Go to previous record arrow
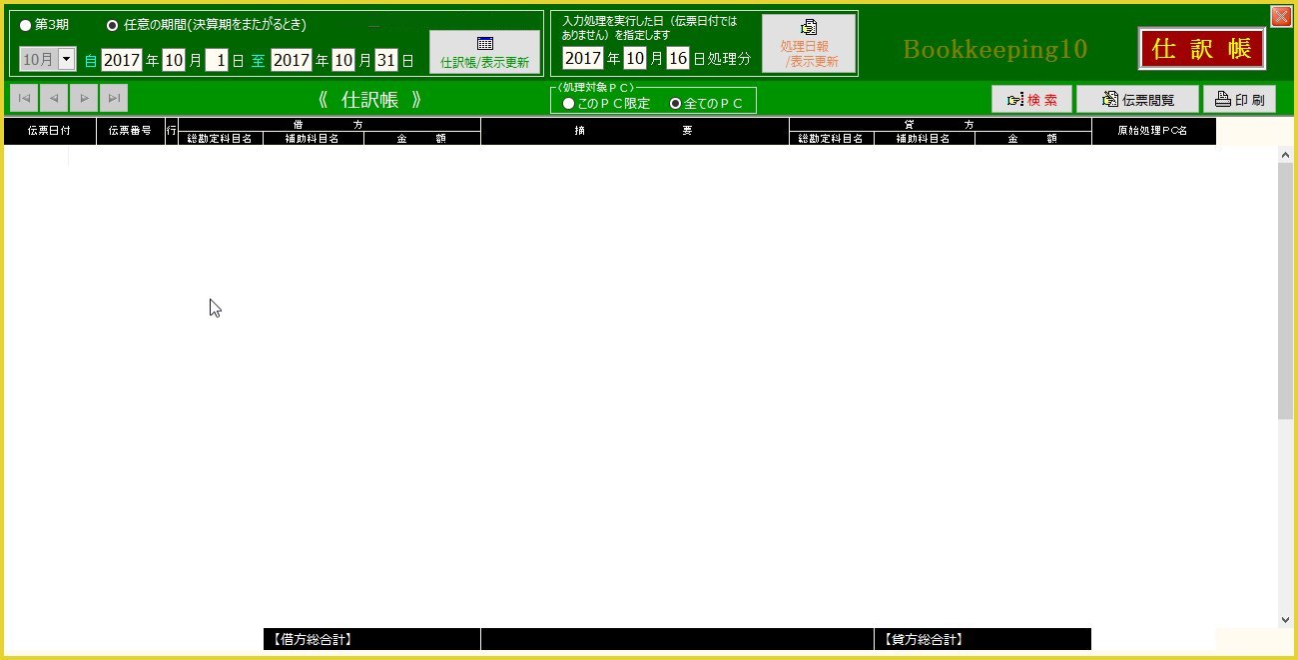This screenshot has height=660, width=1298. point(54,98)
